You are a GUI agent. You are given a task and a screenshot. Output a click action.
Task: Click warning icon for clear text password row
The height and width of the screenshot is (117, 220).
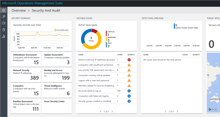click(129, 80)
